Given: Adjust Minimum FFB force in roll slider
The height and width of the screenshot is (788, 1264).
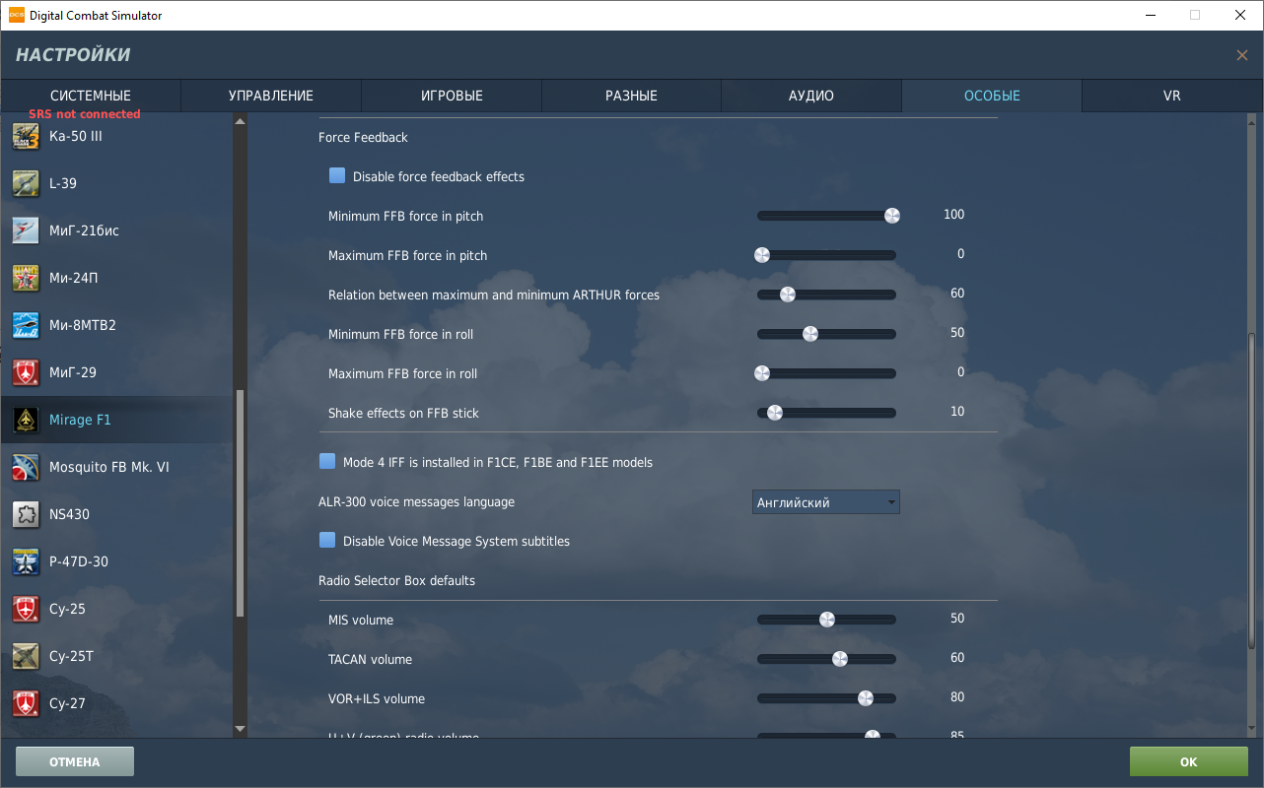Looking at the screenshot, I should coord(826,334).
